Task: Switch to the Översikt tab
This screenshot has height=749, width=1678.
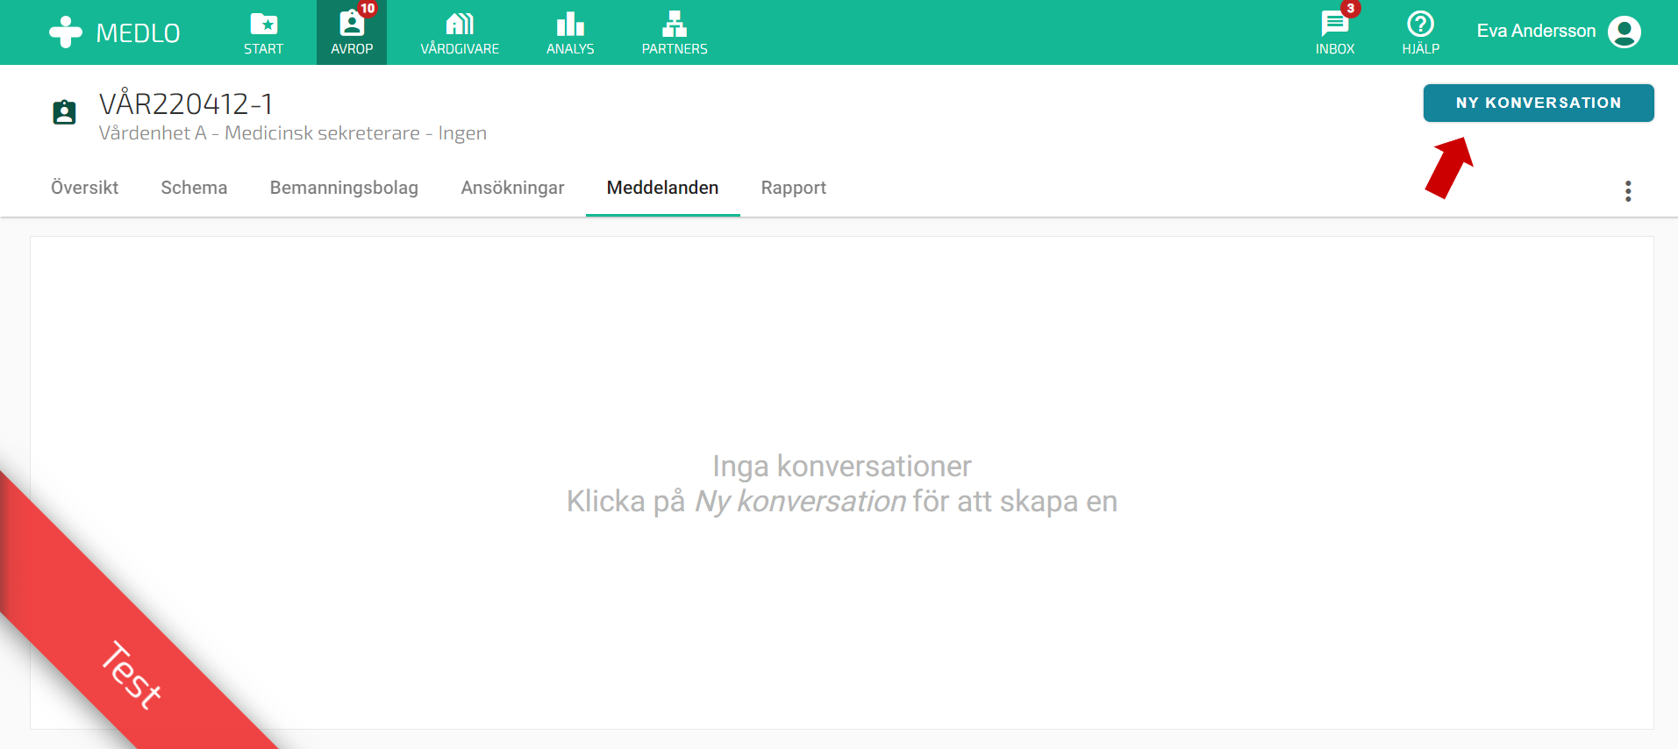Action: point(84,188)
